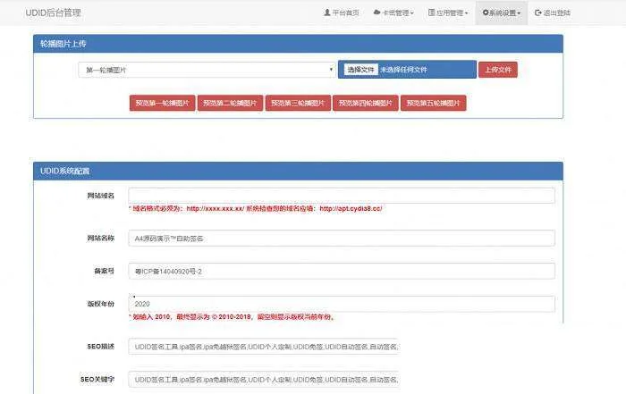Click the cloud icon beside 卡密管理

[377, 13]
